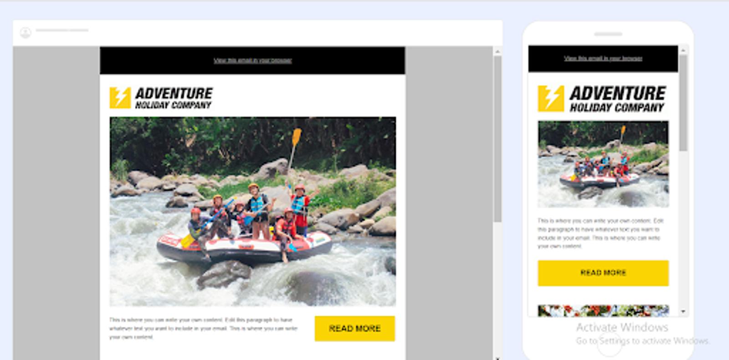Click the desktop preview vertical scrollbar thumb

pos(498,139)
